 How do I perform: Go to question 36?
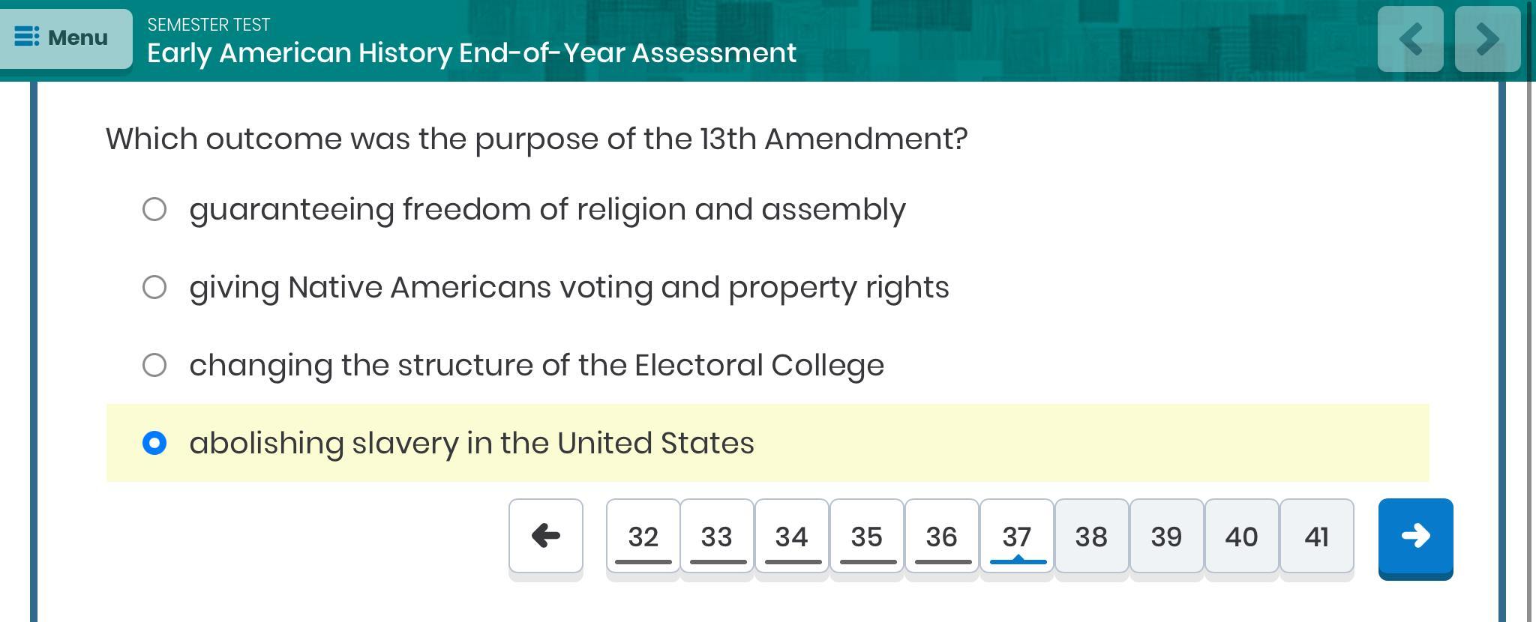[942, 537]
